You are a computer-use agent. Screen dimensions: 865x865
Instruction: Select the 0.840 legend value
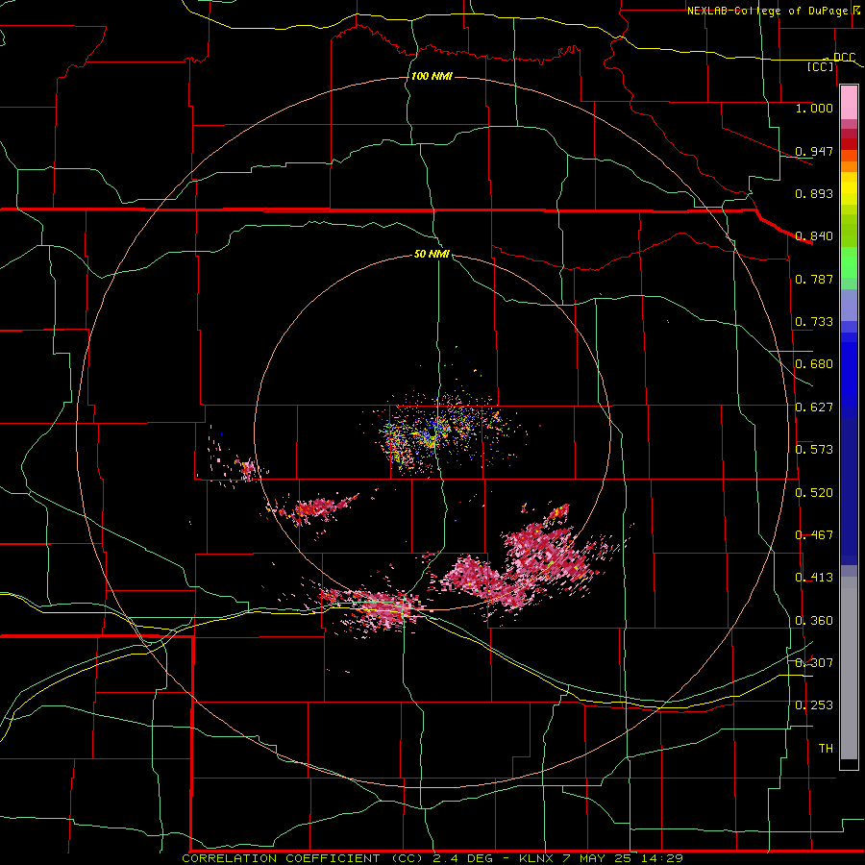[814, 236]
